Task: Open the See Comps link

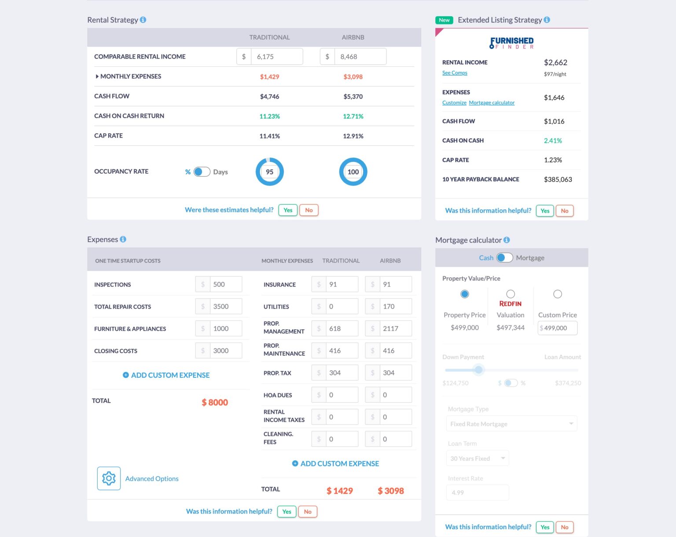Action: [x=454, y=73]
